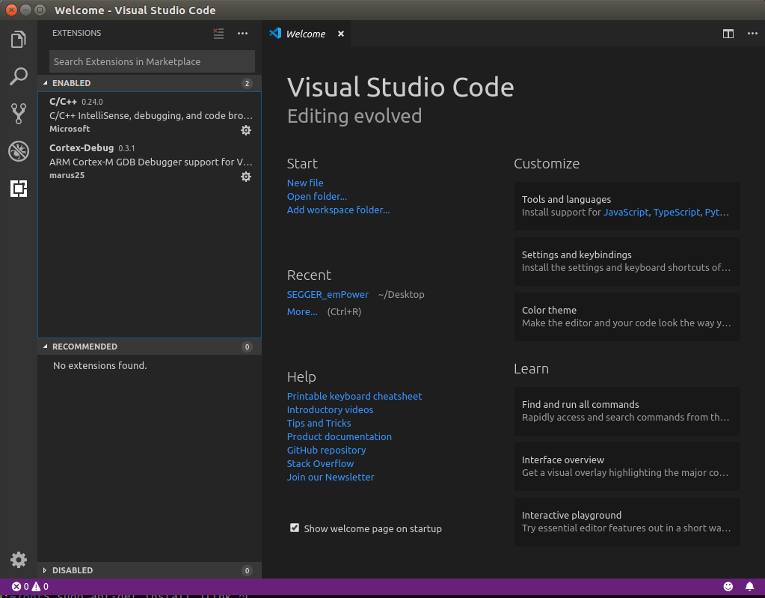Image resolution: width=765 pixels, height=598 pixels.
Task: Click the feedback smiley icon
Action: point(728,586)
